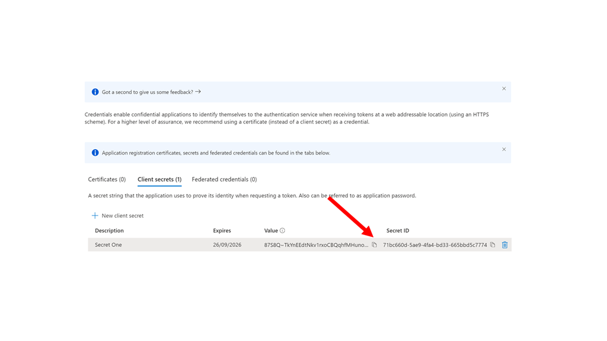Dismiss the feedback banner
This screenshot has height=341, width=607.
pos(504,89)
